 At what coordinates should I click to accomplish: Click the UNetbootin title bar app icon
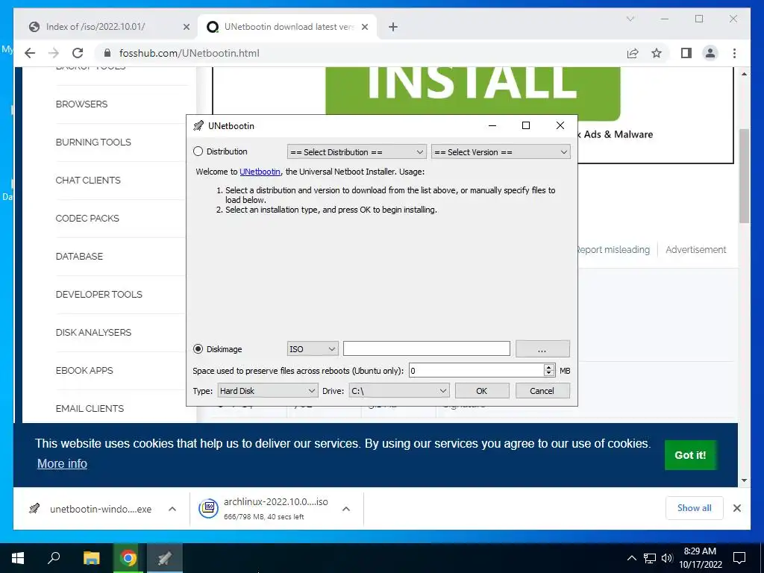click(x=198, y=125)
